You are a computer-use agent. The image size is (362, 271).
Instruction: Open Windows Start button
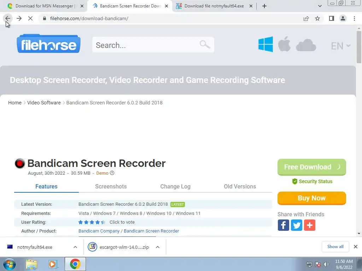10,264
